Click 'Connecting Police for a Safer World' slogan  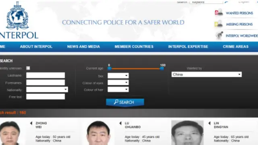pyautogui.click(x=123, y=23)
